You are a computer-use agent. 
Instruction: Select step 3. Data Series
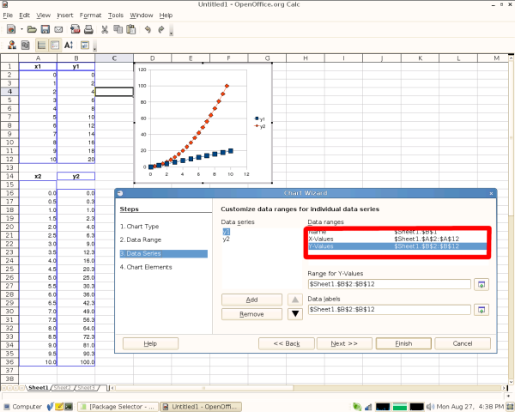point(164,254)
